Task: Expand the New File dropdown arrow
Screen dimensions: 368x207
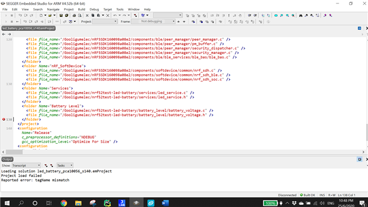Action: 45,16
